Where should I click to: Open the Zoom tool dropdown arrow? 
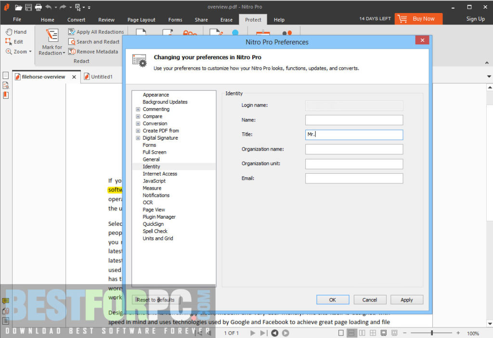[30, 52]
